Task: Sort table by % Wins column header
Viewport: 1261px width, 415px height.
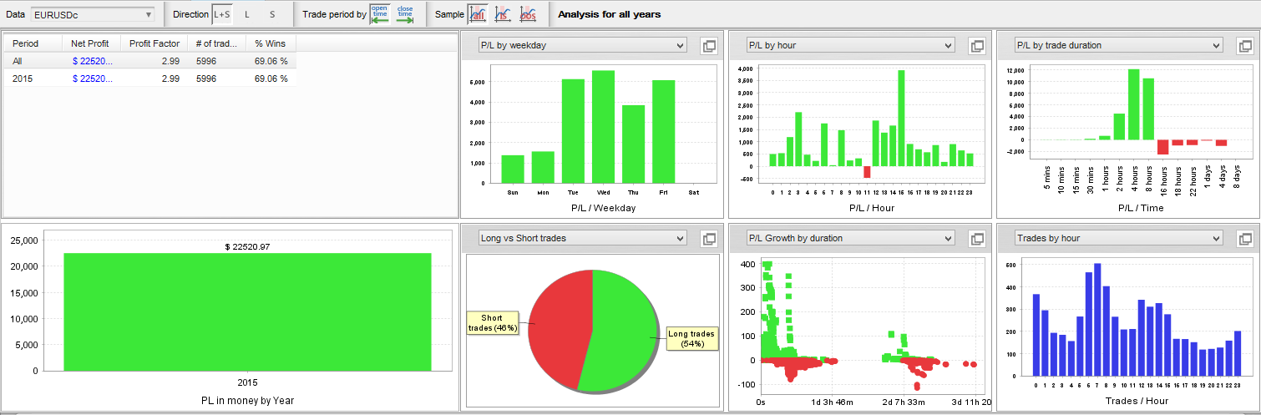Action: pos(271,43)
